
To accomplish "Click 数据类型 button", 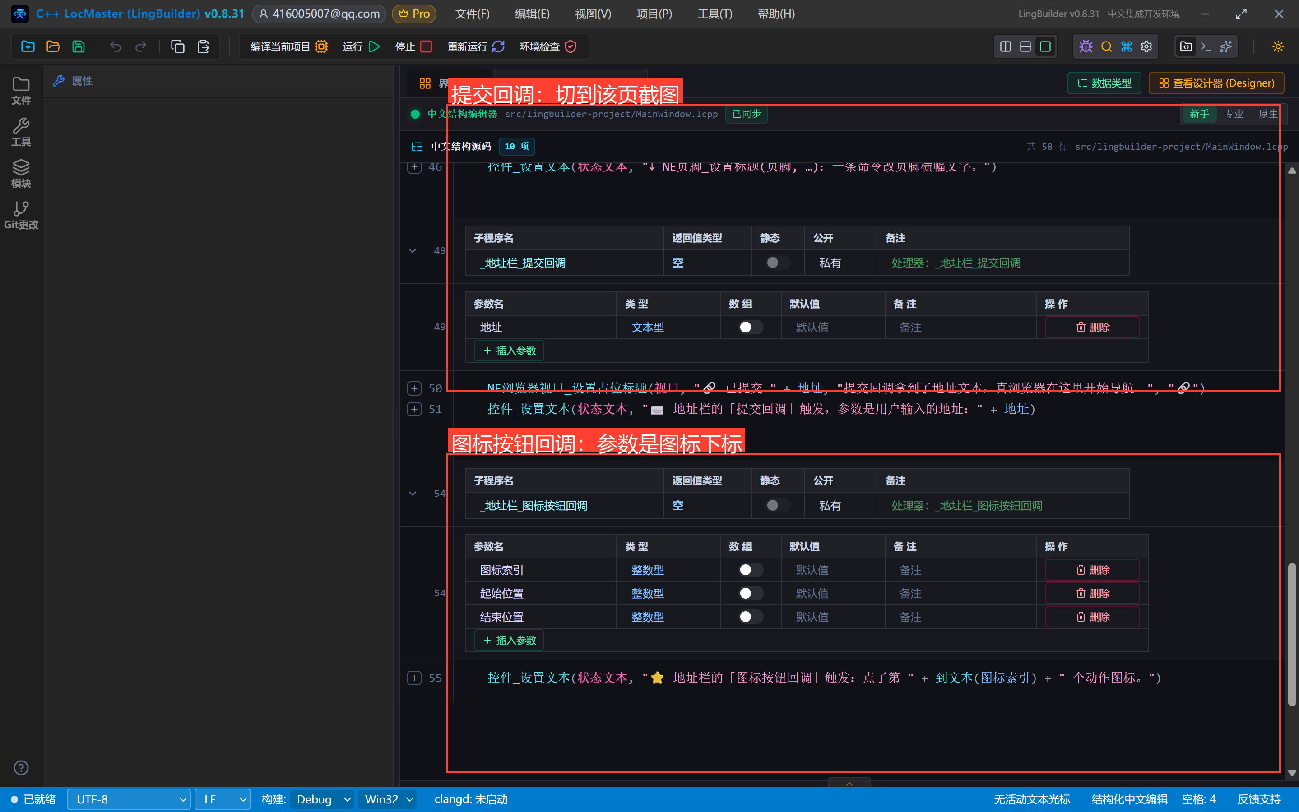I will 1104,83.
